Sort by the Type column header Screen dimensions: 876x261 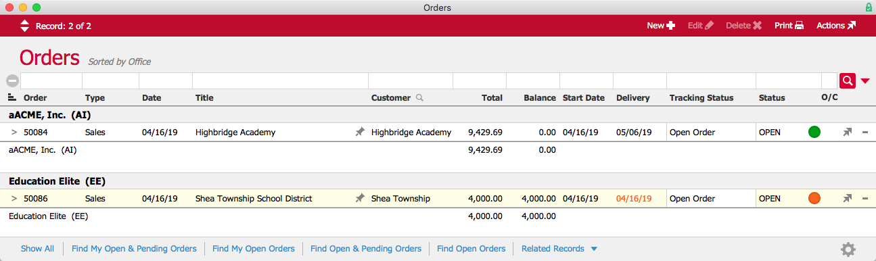point(95,98)
